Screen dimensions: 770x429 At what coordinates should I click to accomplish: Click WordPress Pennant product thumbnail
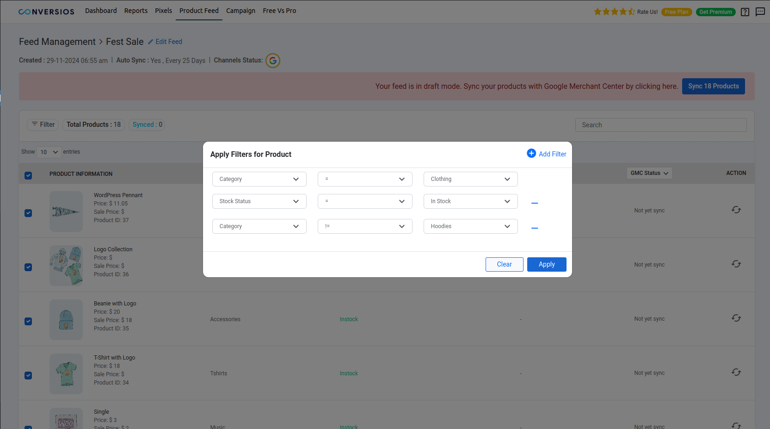tap(66, 211)
